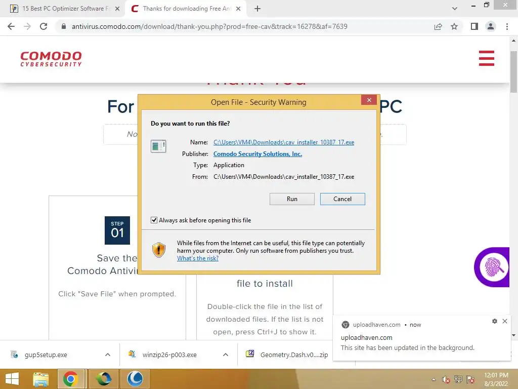Click the muted volume tray icon
This screenshot has width=518, height=389.
446,379
